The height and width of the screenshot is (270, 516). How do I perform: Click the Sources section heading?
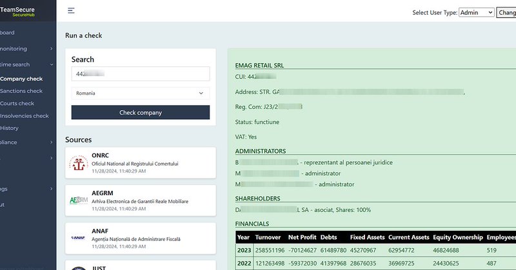pyautogui.click(x=78, y=140)
